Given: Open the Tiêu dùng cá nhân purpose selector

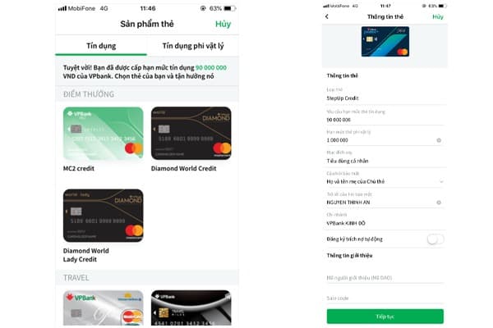Looking at the screenshot, I should [x=385, y=158].
